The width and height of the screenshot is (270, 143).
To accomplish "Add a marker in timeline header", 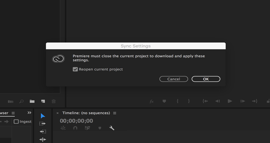I will (x=100, y=128).
